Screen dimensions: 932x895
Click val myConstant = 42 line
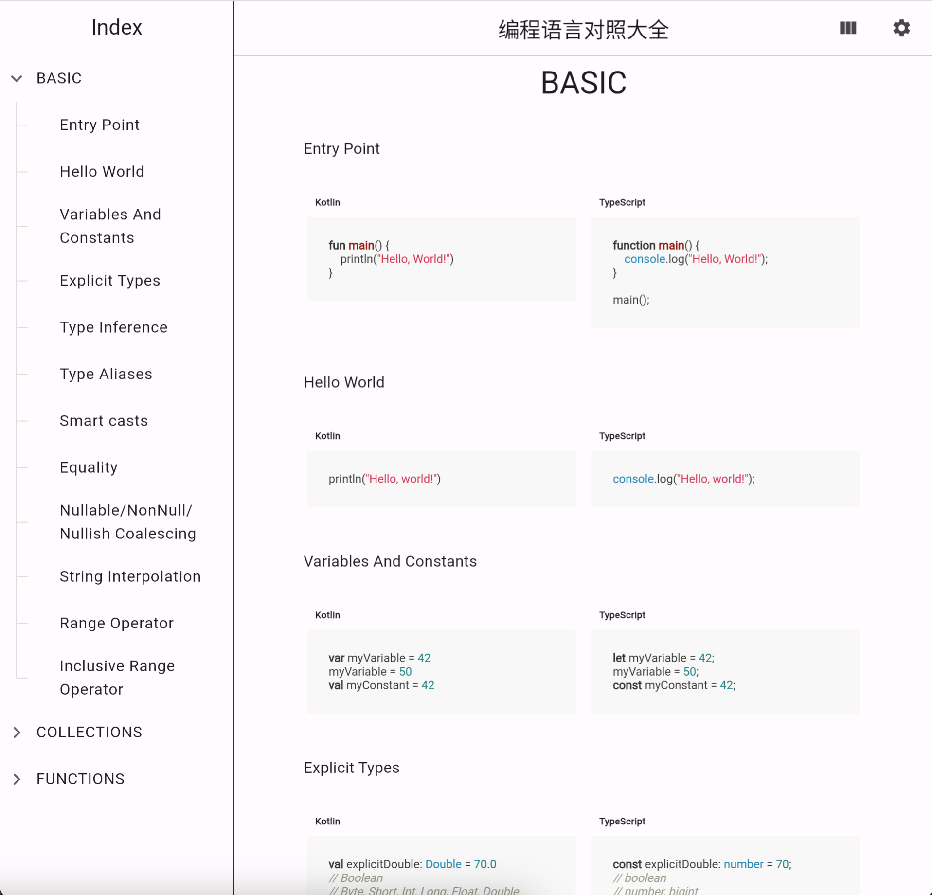[381, 685]
